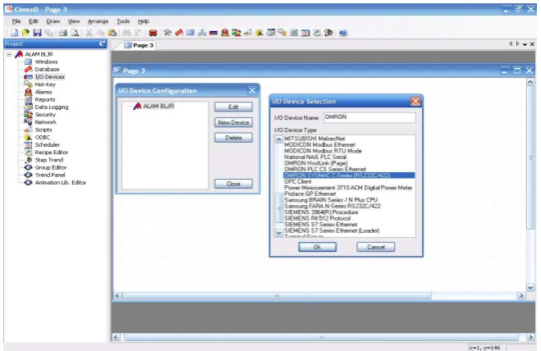
Task: Open Recipe Editor in the project tree
Action: point(52,153)
